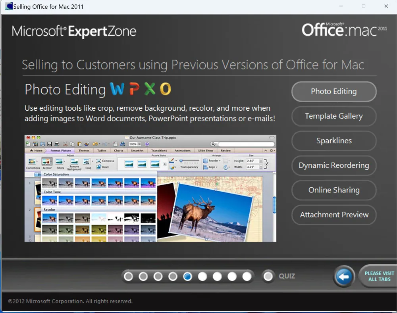Switch to the SmartArt ribbon tab
Image resolution: width=397 pixels, height=313 pixels.
pos(137,151)
